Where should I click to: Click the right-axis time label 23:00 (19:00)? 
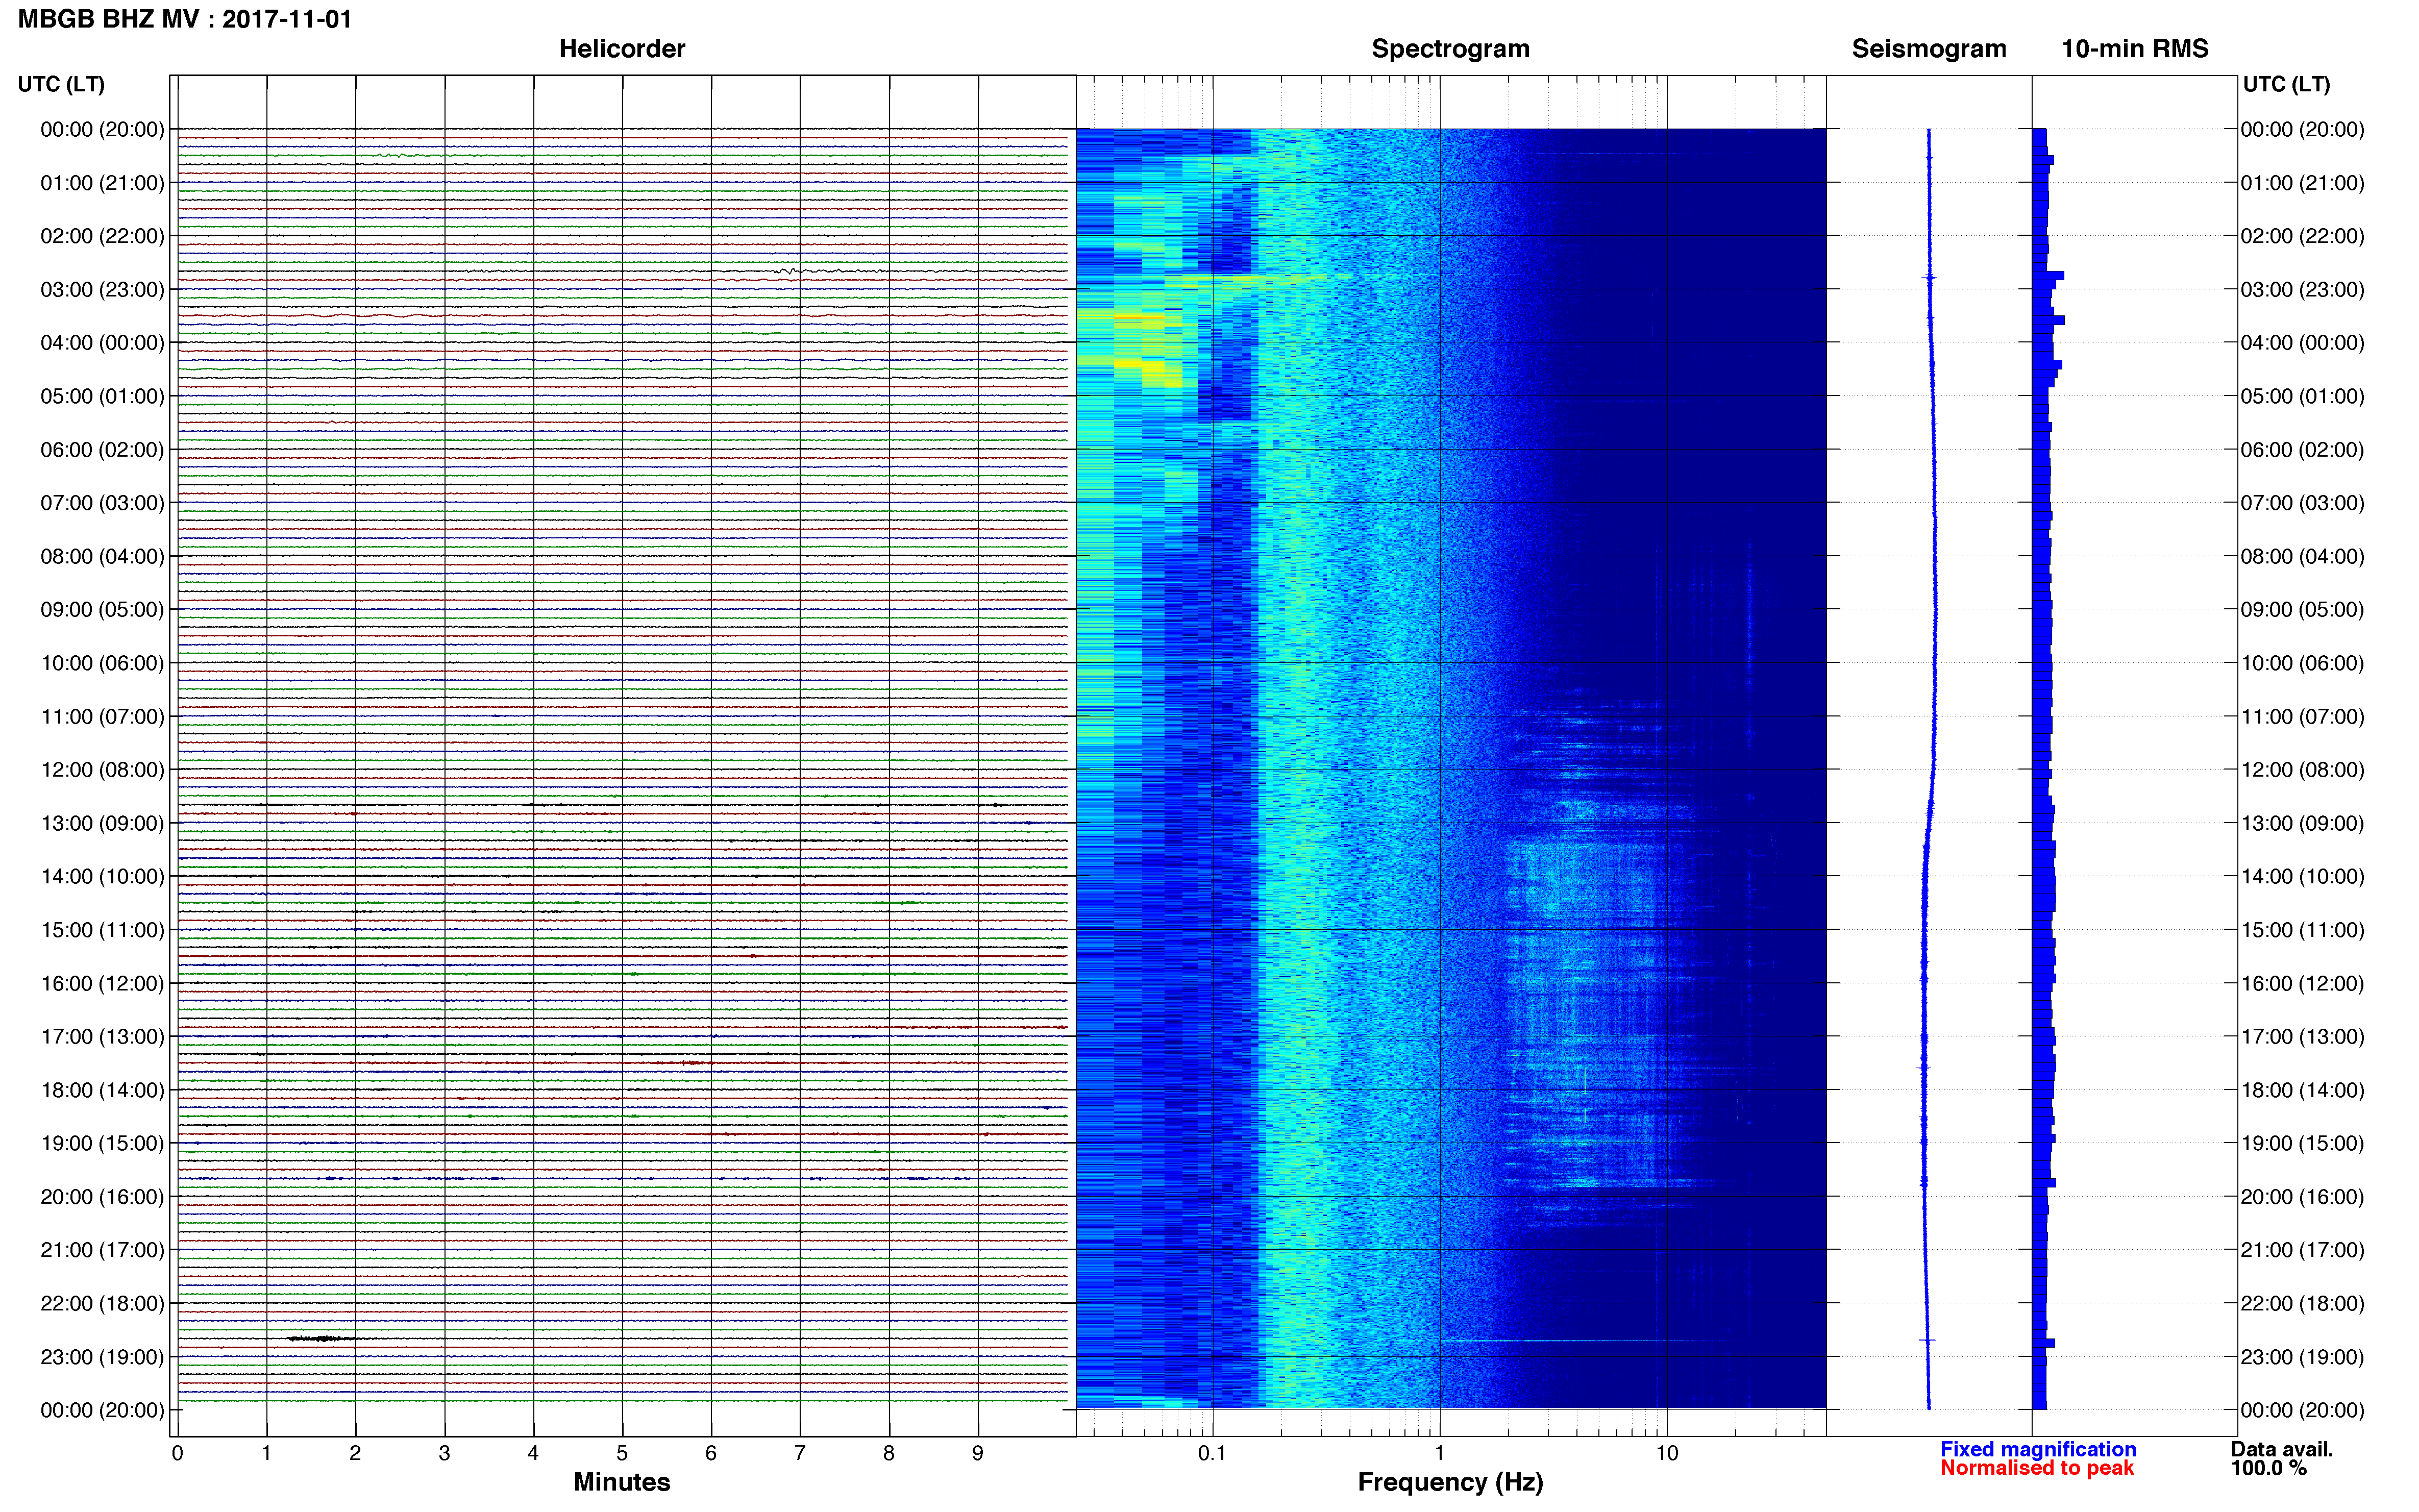pyautogui.click(x=2302, y=1357)
